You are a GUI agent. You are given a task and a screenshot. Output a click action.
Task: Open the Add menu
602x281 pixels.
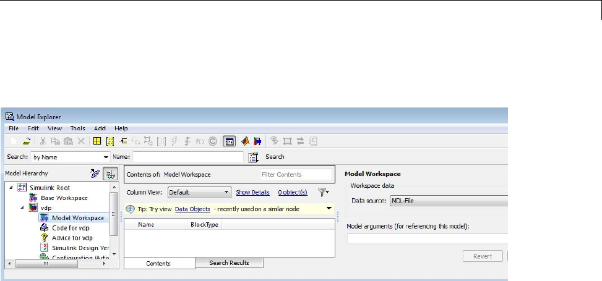click(x=100, y=128)
